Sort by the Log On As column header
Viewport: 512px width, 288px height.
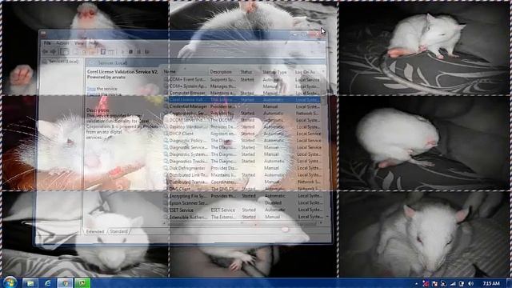tap(307, 71)
